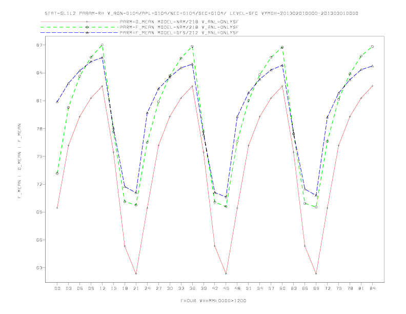Click blue GFS triangle marker at hour 84
This screenshot has width=406, height=314.
coord(372,66)
